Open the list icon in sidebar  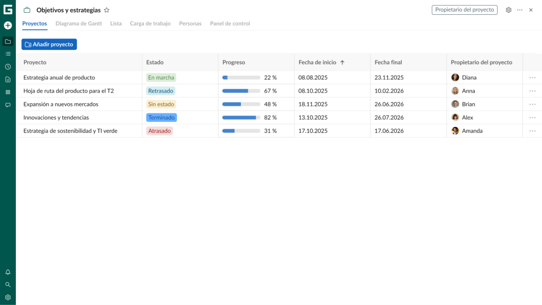click(x=8, y=54)
